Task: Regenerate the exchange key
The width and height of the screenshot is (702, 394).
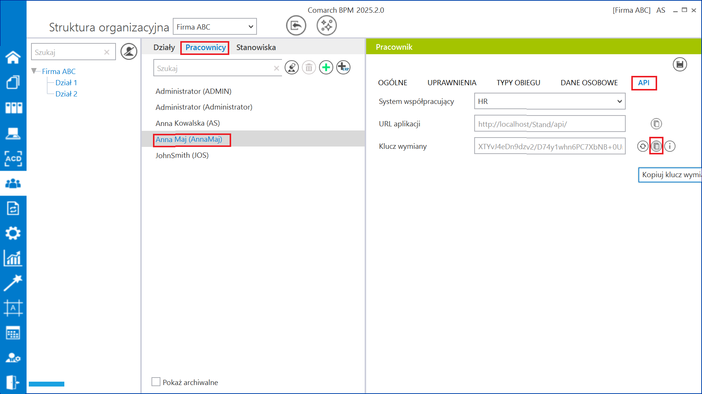Action: (x=643, y=146)
